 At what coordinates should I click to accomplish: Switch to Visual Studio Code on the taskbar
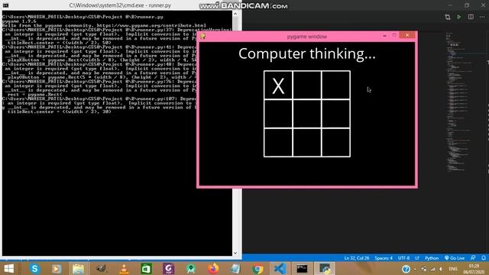point(280,268)
